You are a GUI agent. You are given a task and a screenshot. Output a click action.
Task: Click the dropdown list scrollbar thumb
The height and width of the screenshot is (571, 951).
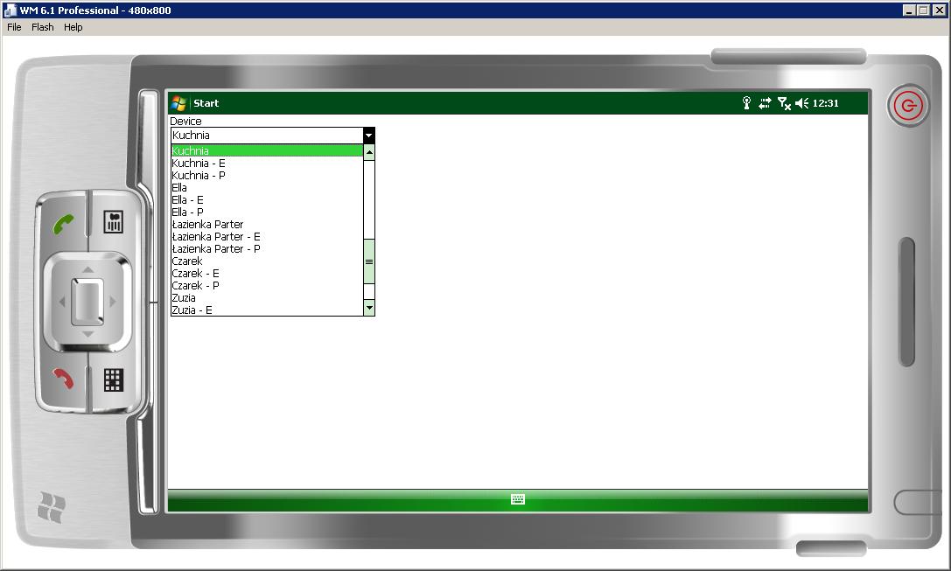click(x=368, y=261)
